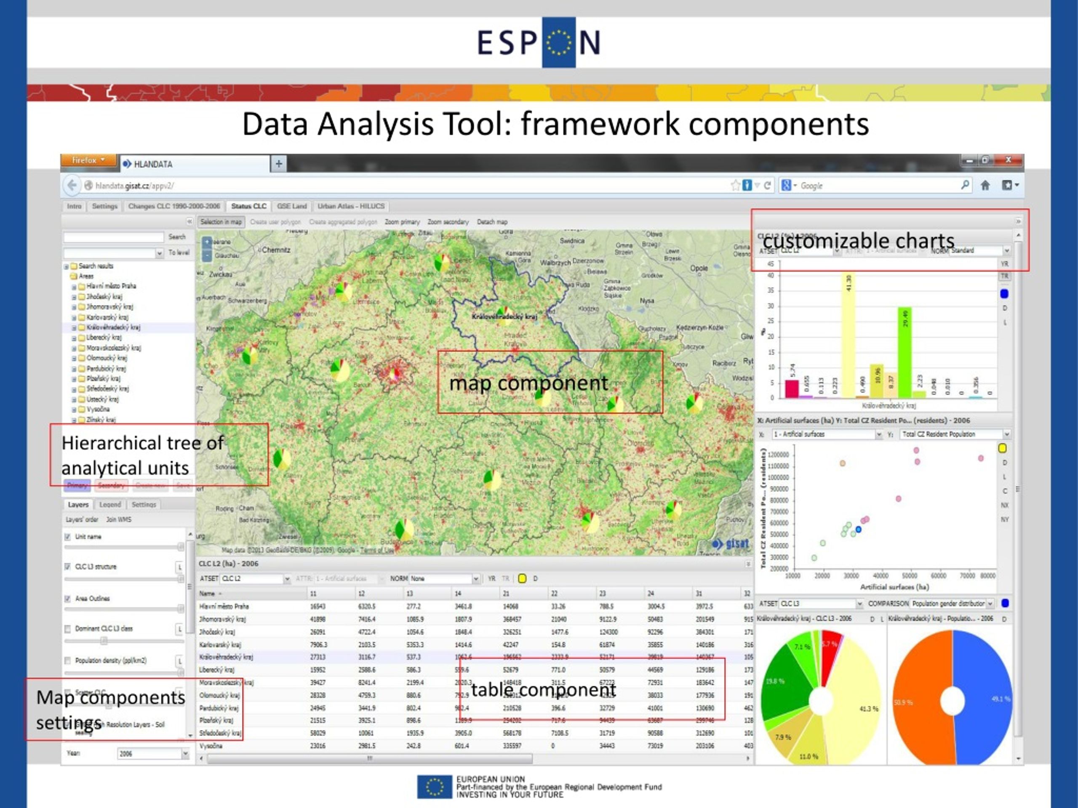Viewport: 1078px width, 808px height.
Task: Open the Firefox menu button
Action: [x=88, y=160]
